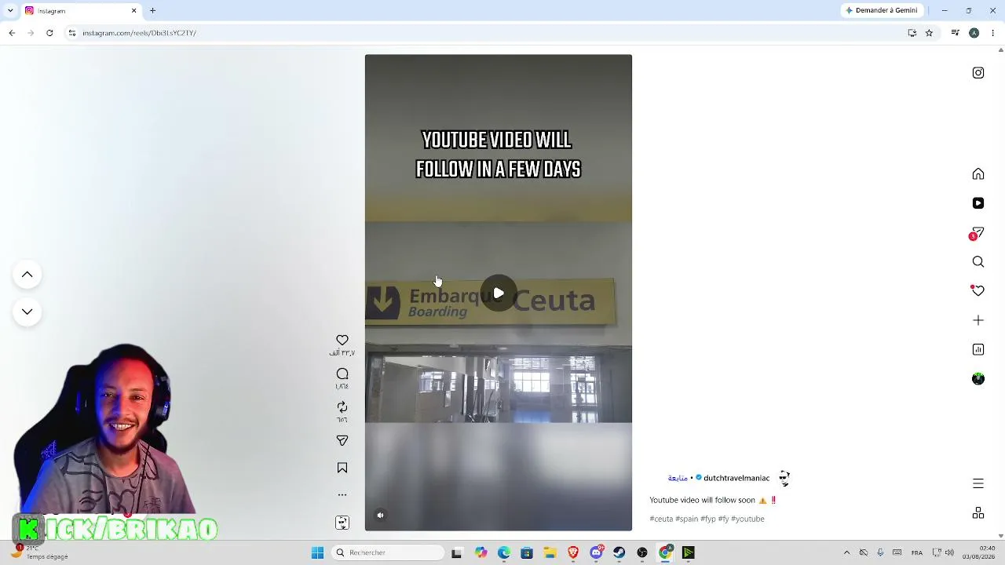The height and width of the screenshot is (565, 1005).
Task: Open the Windows Start menu
Action: tap(318, 552)
